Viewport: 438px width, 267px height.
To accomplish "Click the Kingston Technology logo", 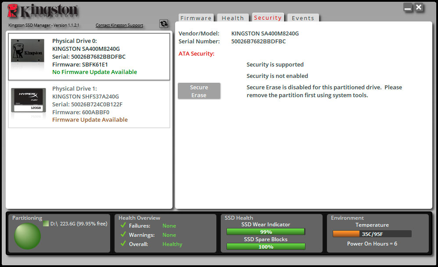I will point(43,11).
